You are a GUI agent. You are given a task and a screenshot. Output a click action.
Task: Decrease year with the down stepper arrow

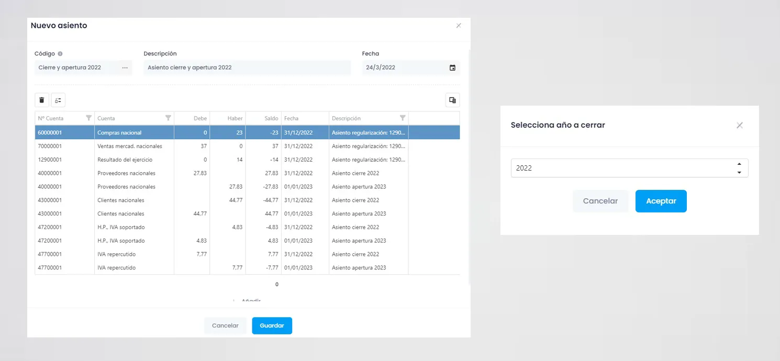click(739, 173)
